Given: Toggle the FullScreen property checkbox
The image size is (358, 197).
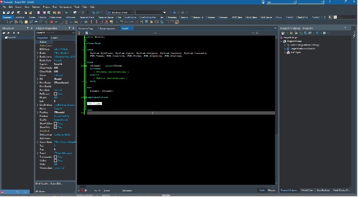Looking at the screenshot, I should point(55,94).
